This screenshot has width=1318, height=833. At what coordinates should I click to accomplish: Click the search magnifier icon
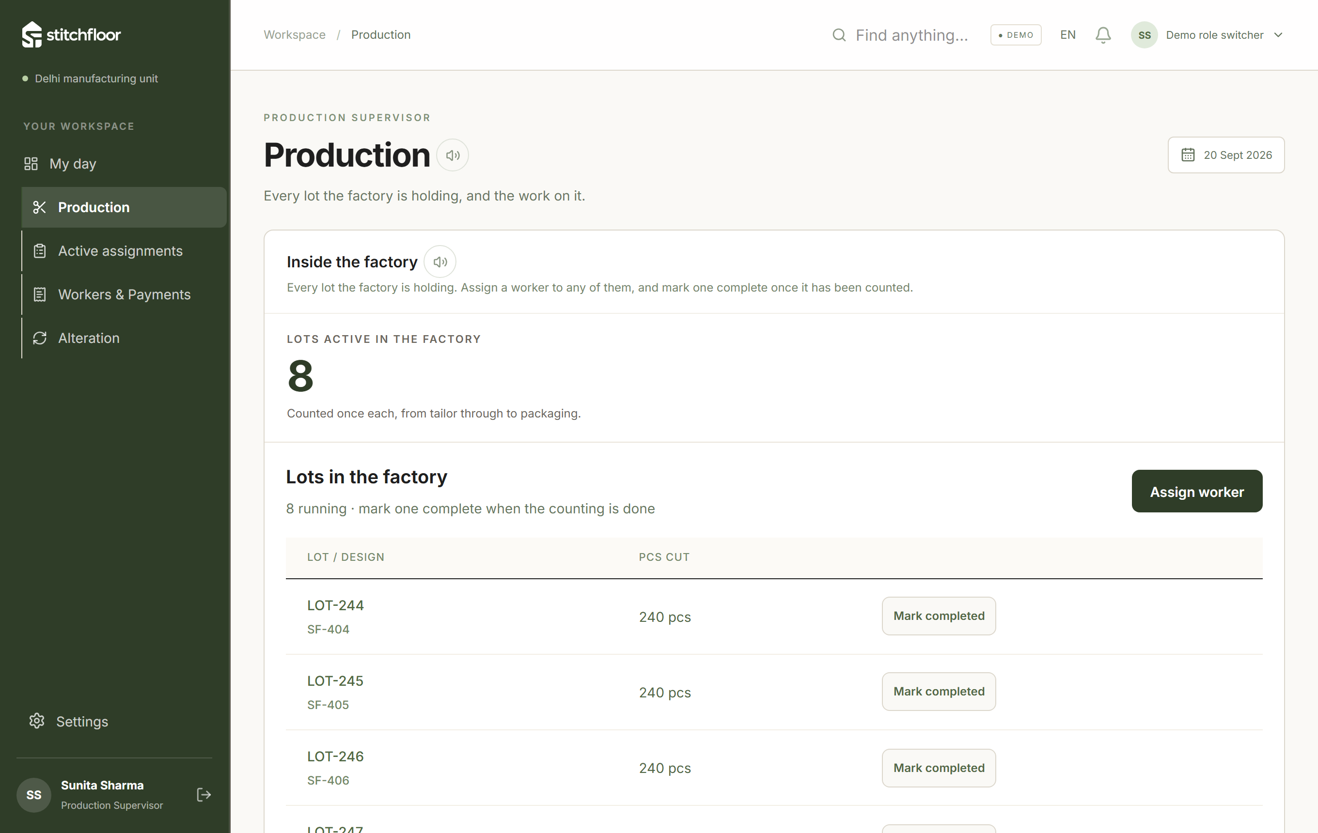[839, 35]
